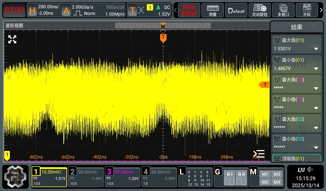Expand the 最大值(C2) measurement dropdown arrow
This screenshot has height=191, width=326.
[316, 128]
